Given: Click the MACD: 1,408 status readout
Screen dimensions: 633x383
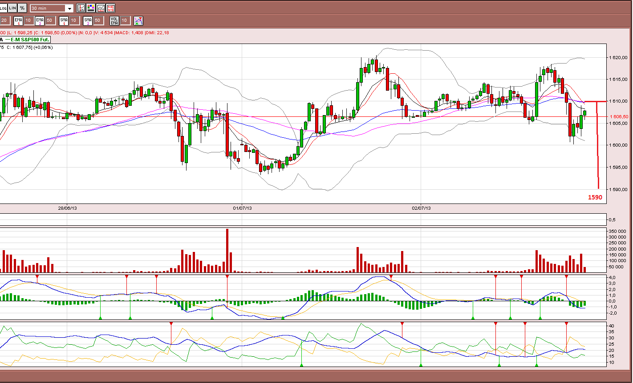Looking at the screenshot, I should pos(129,32).
